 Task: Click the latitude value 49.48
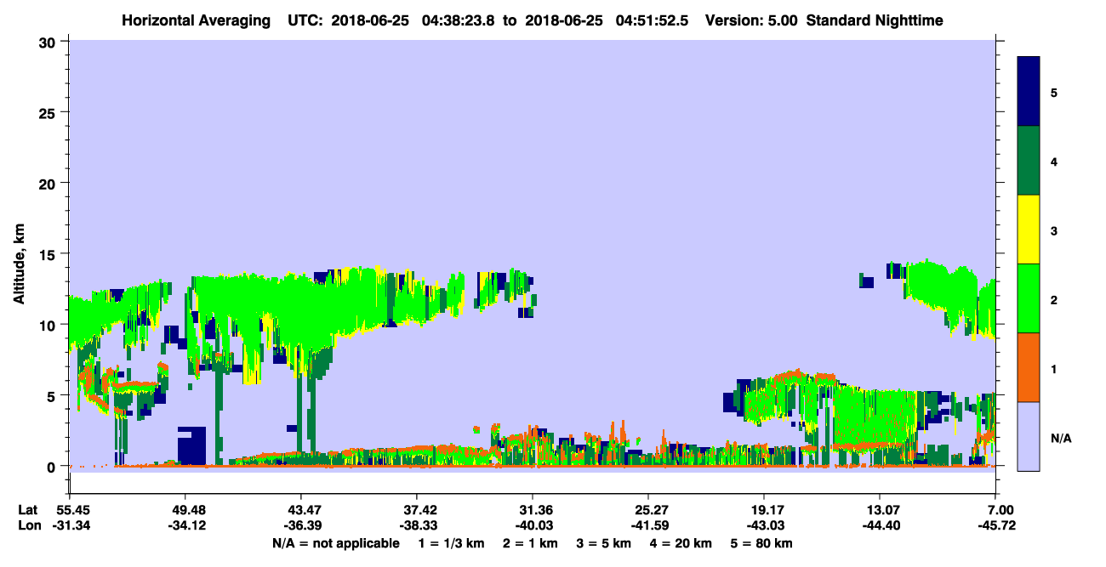[185, 510]
